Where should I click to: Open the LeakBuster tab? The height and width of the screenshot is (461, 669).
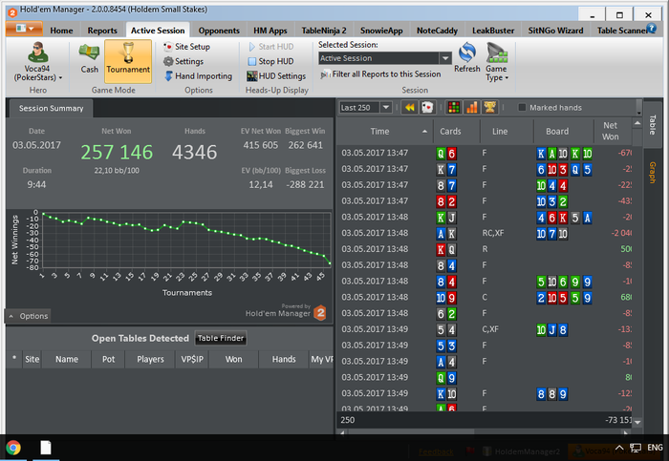tap(493, 31)
